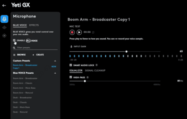Select Boom Arm - Broadcaster Copy 1 custom preset
The height and width of the screenshot is (119, 187).
point(25,67)
